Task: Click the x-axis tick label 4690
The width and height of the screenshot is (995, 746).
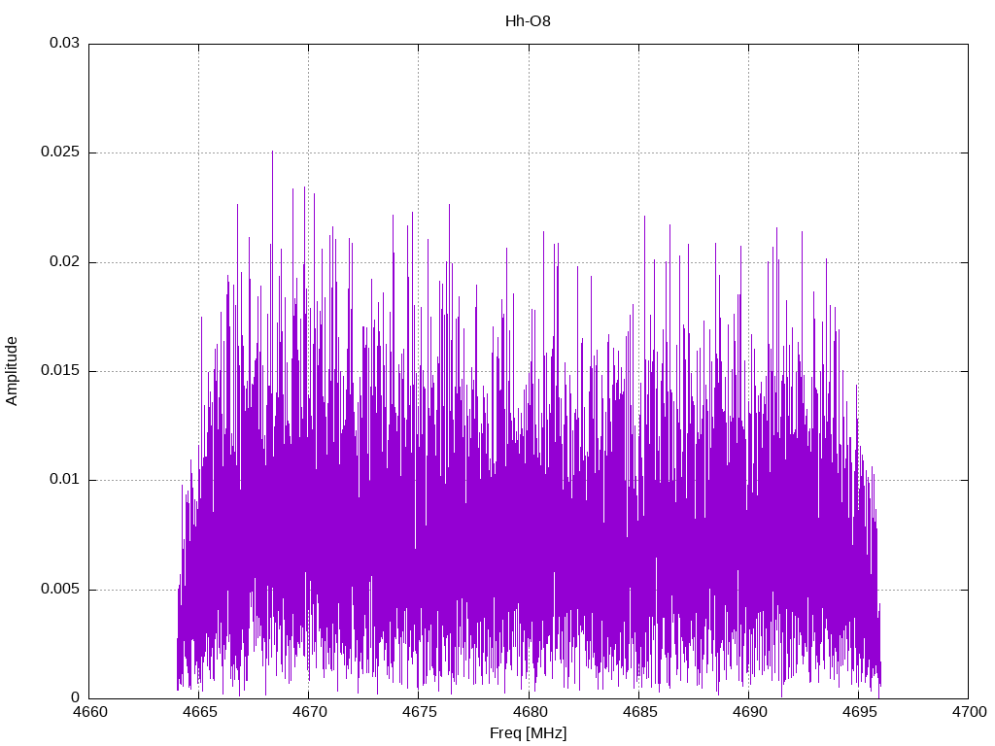Action: (749, 712)
